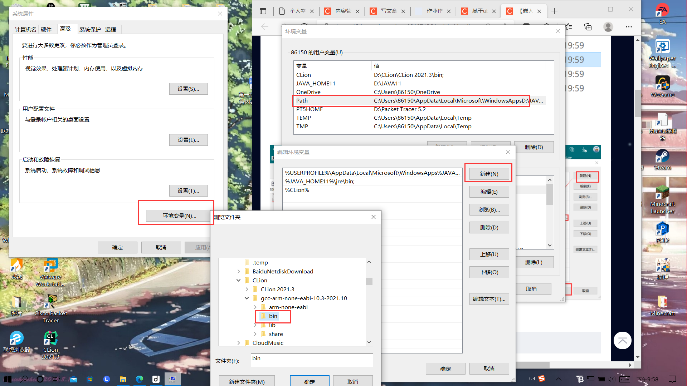Screen dimensions: 687x386
Task: Open the EA desktop shortcut
Action: 662,14
